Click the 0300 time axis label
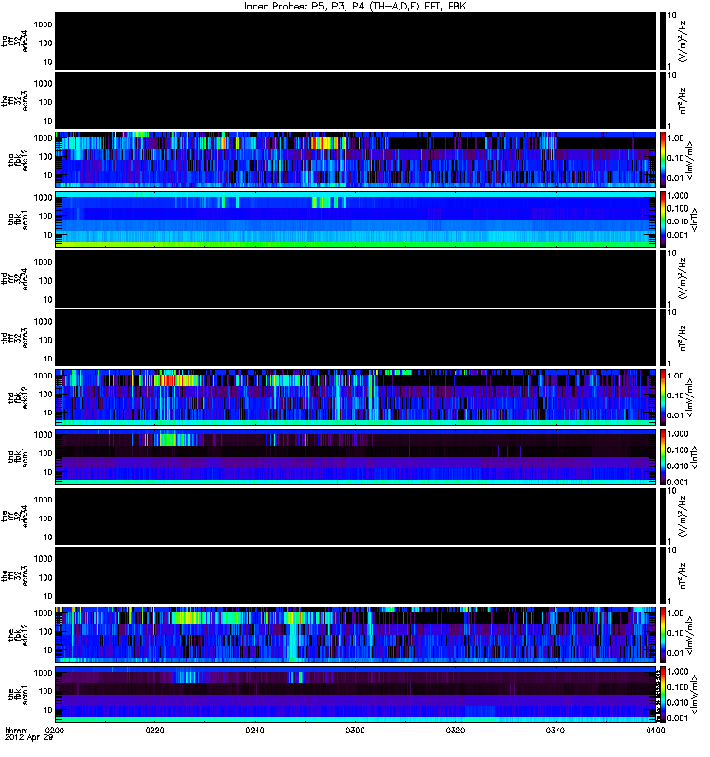 coord(355,730)
